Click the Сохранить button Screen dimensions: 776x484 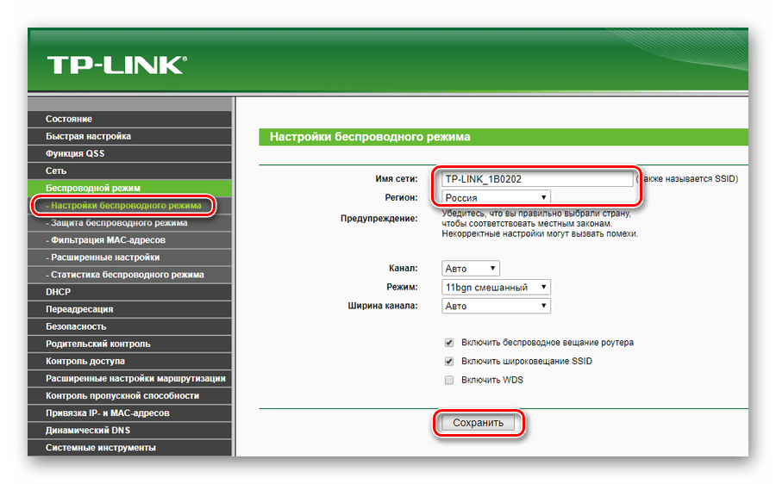(x=478, y=423)
